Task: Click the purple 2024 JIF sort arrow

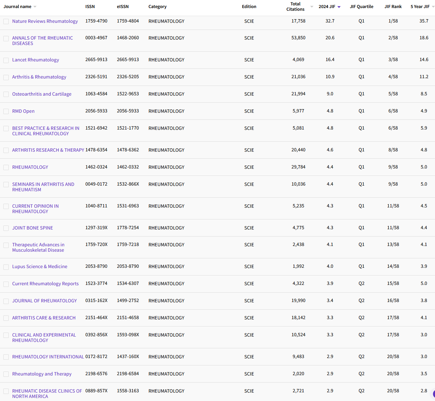Action: pos(339,7)
